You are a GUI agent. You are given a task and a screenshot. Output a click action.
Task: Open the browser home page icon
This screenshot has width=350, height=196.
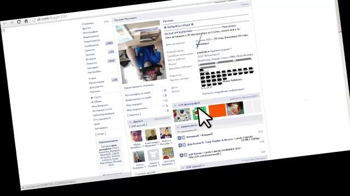pyautogui.click(x=26, y=21)
